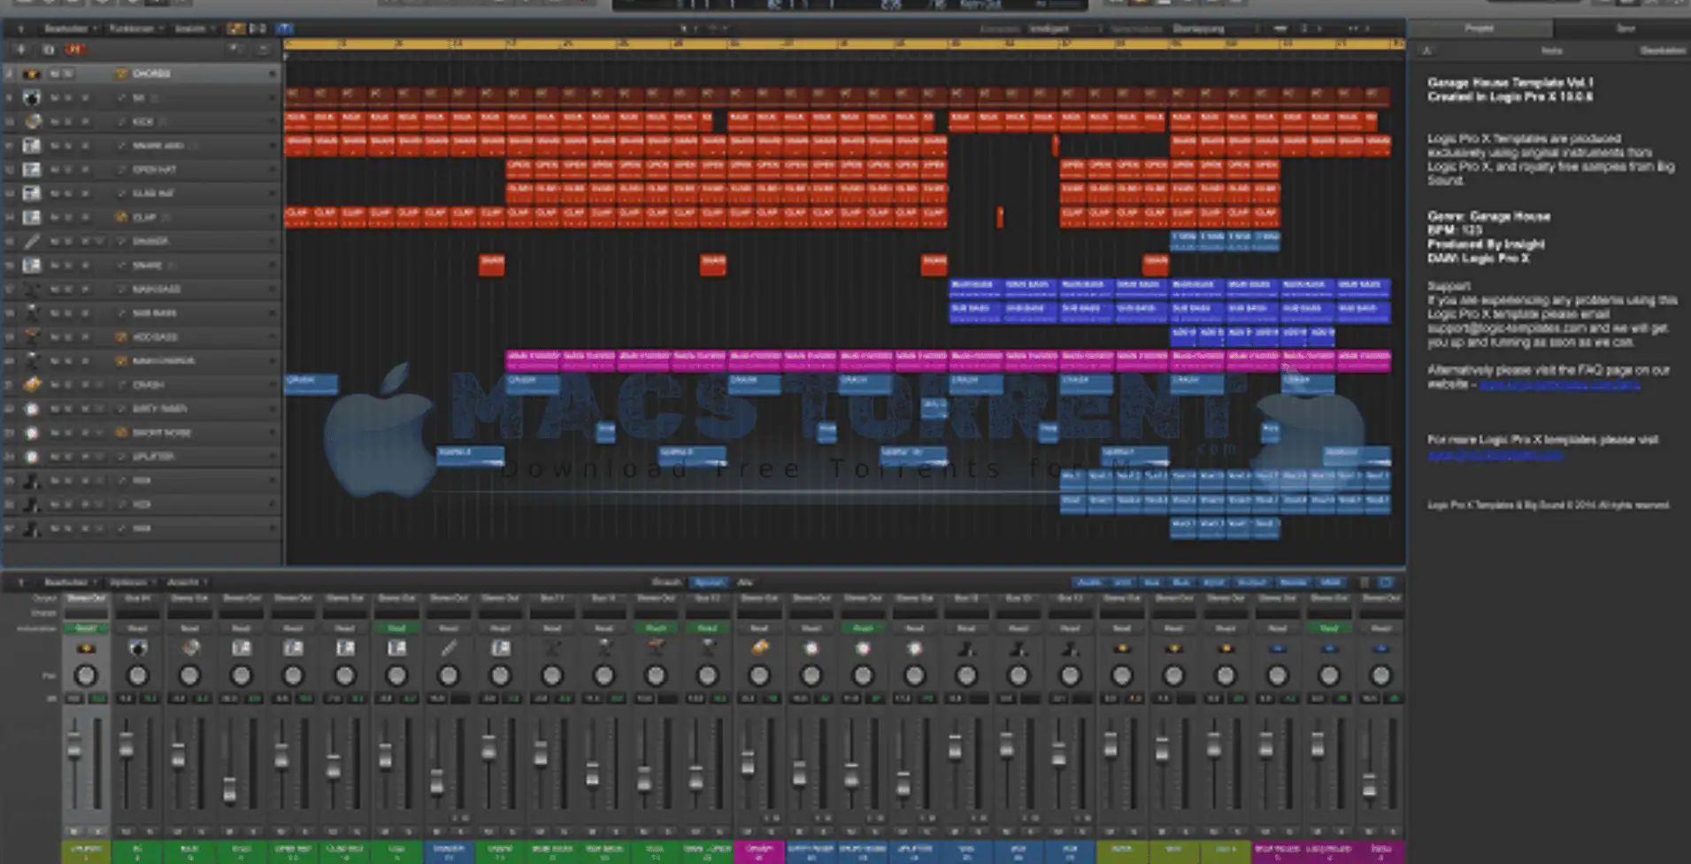Screen dimensions: 1691x864
Task: Click the Add Track plus icon in track header
Action: (x=20, y=50)
